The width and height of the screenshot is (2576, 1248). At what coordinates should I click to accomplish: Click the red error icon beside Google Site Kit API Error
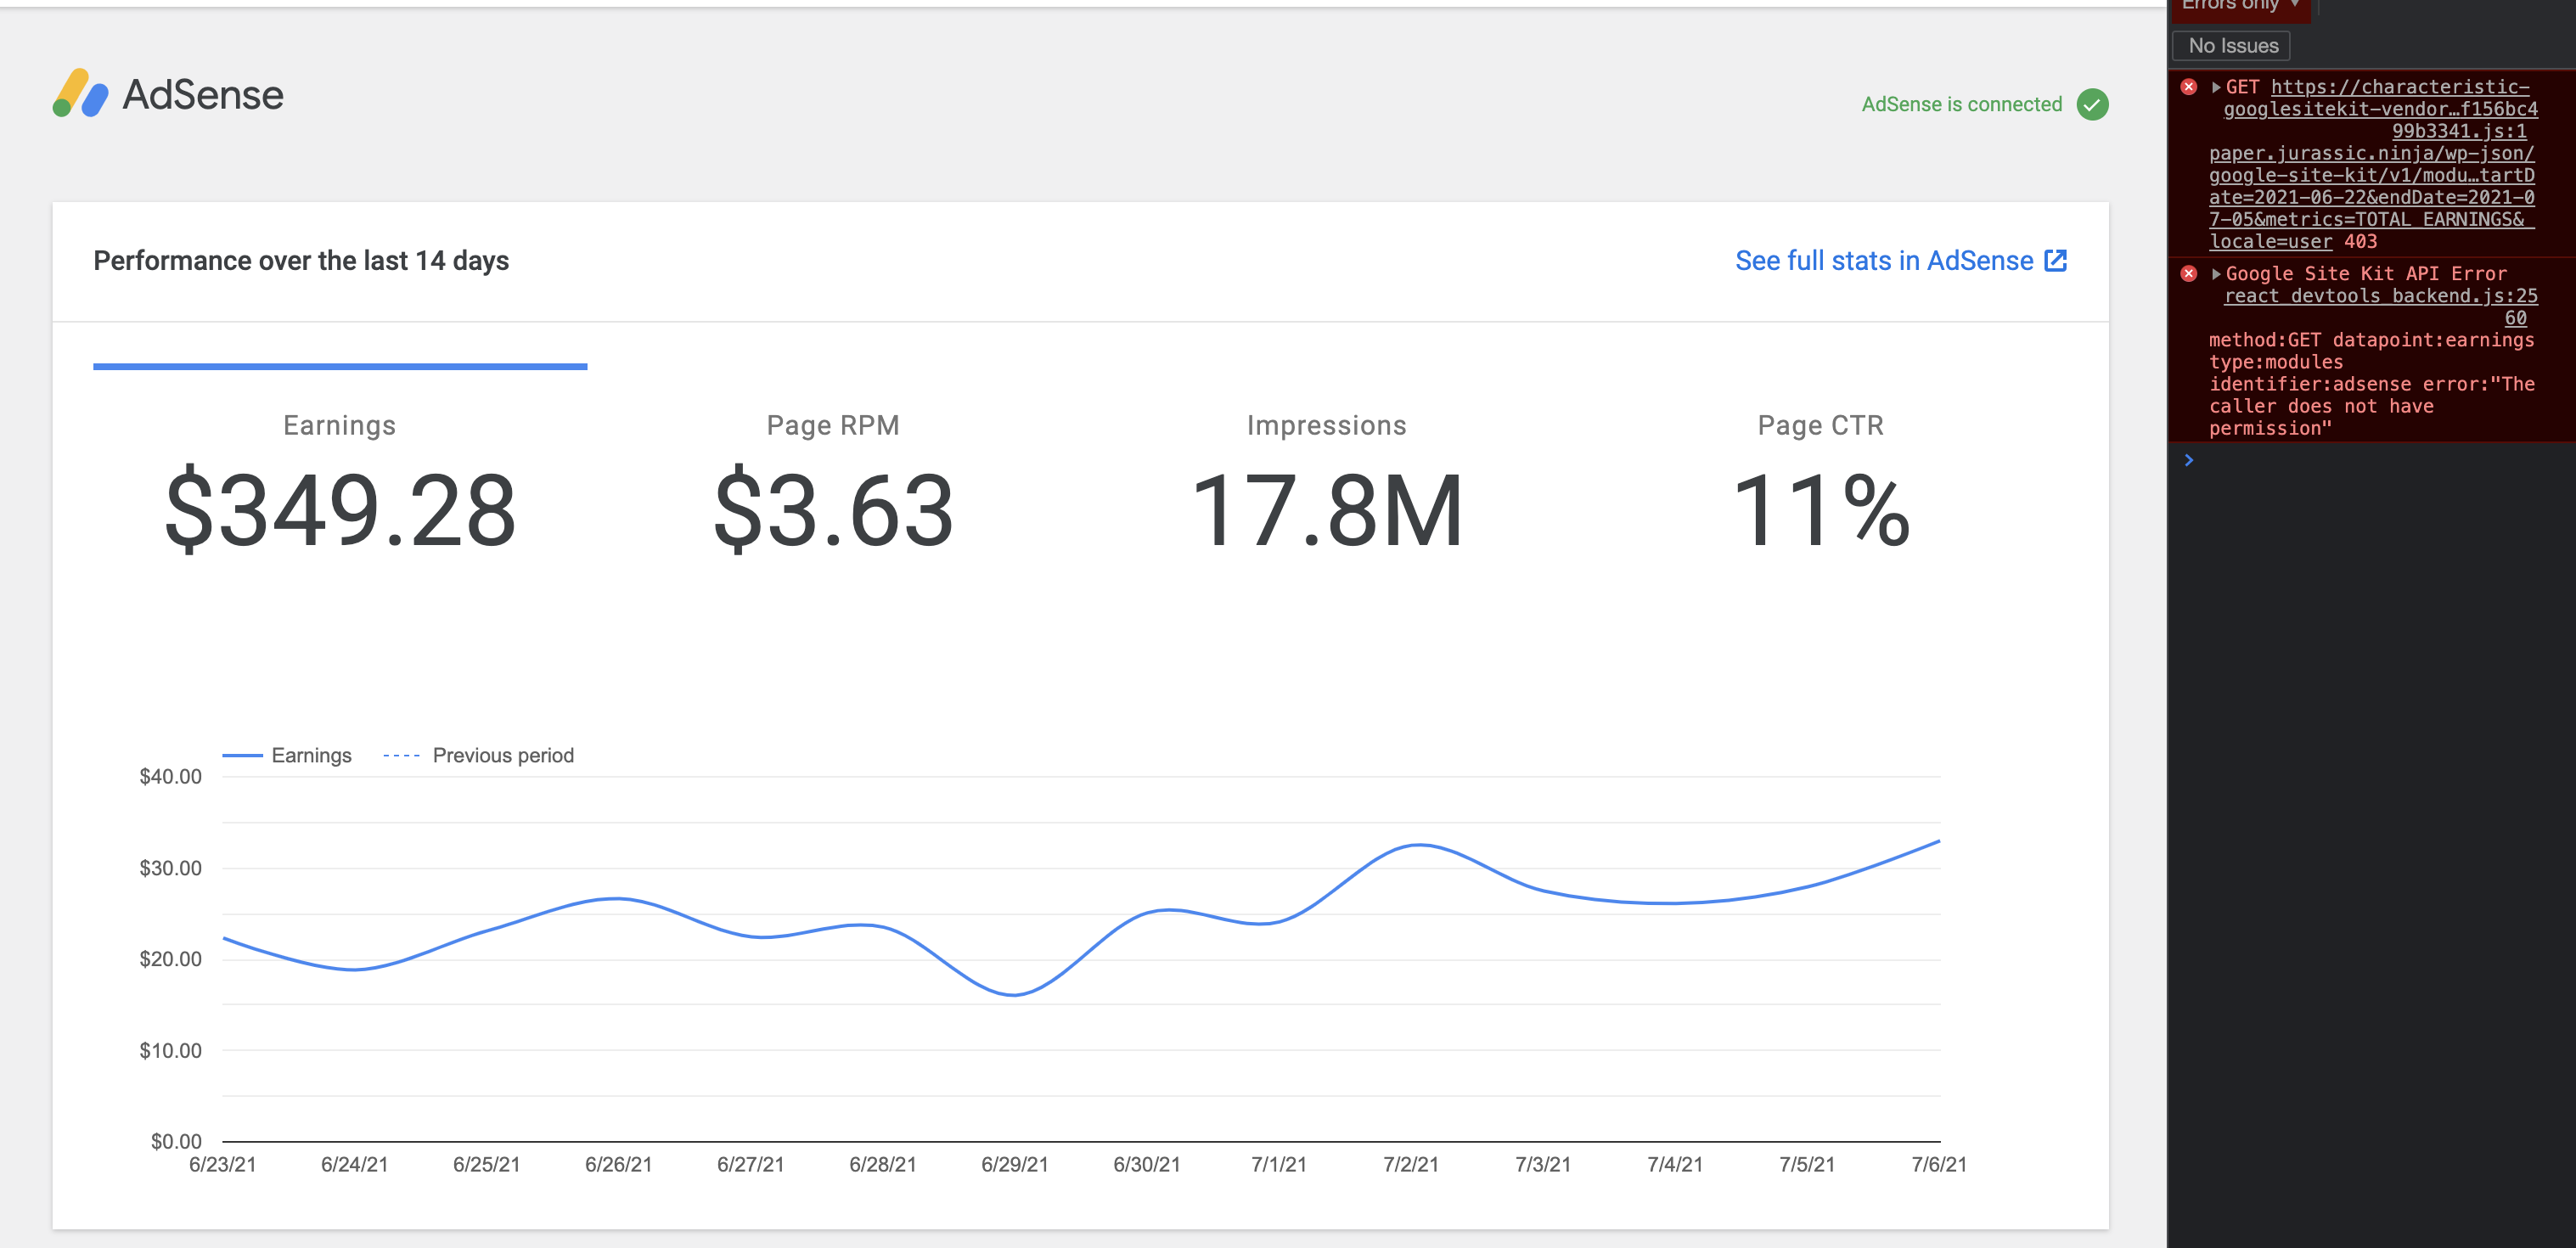point(2190,273)
